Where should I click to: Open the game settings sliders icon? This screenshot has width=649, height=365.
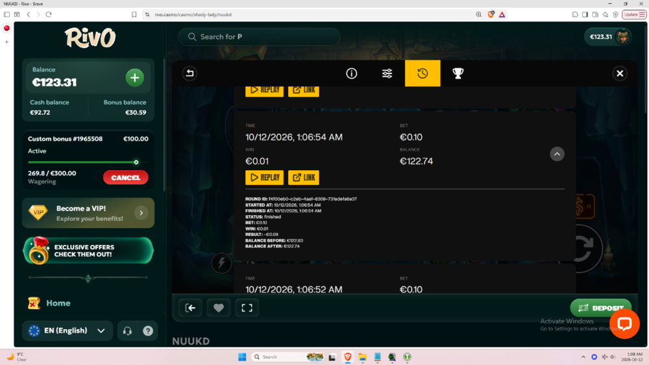[x=387, y=73]
